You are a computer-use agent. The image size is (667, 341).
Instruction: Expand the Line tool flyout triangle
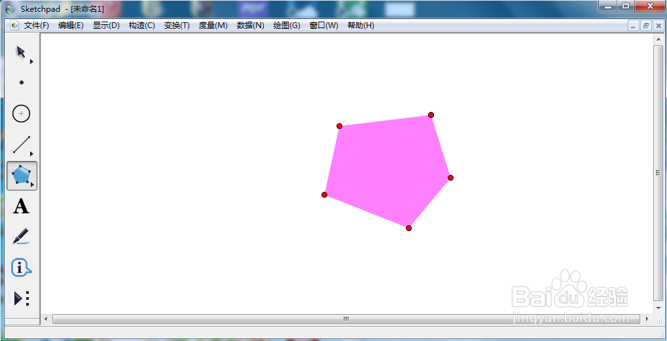(31, 154)
